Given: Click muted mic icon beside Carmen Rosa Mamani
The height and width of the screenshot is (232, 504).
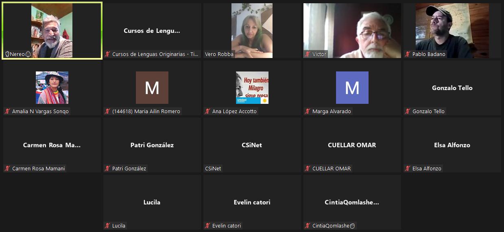Looking at the screenshot, I should coord(7,169).
